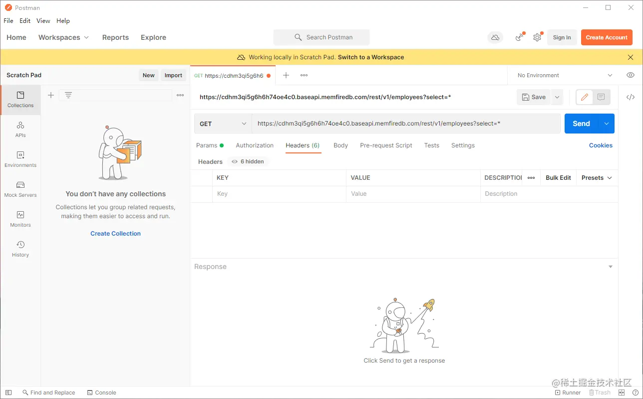Open headers table column options ellipsis
This screenshot has width=643, height=399.
tap(531, 178)
